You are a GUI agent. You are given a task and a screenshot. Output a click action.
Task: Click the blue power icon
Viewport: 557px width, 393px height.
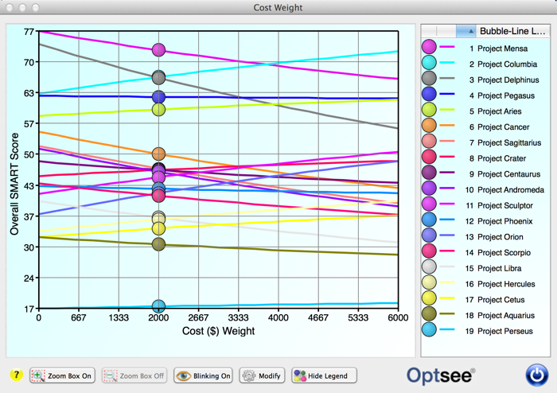pos(537,374)
